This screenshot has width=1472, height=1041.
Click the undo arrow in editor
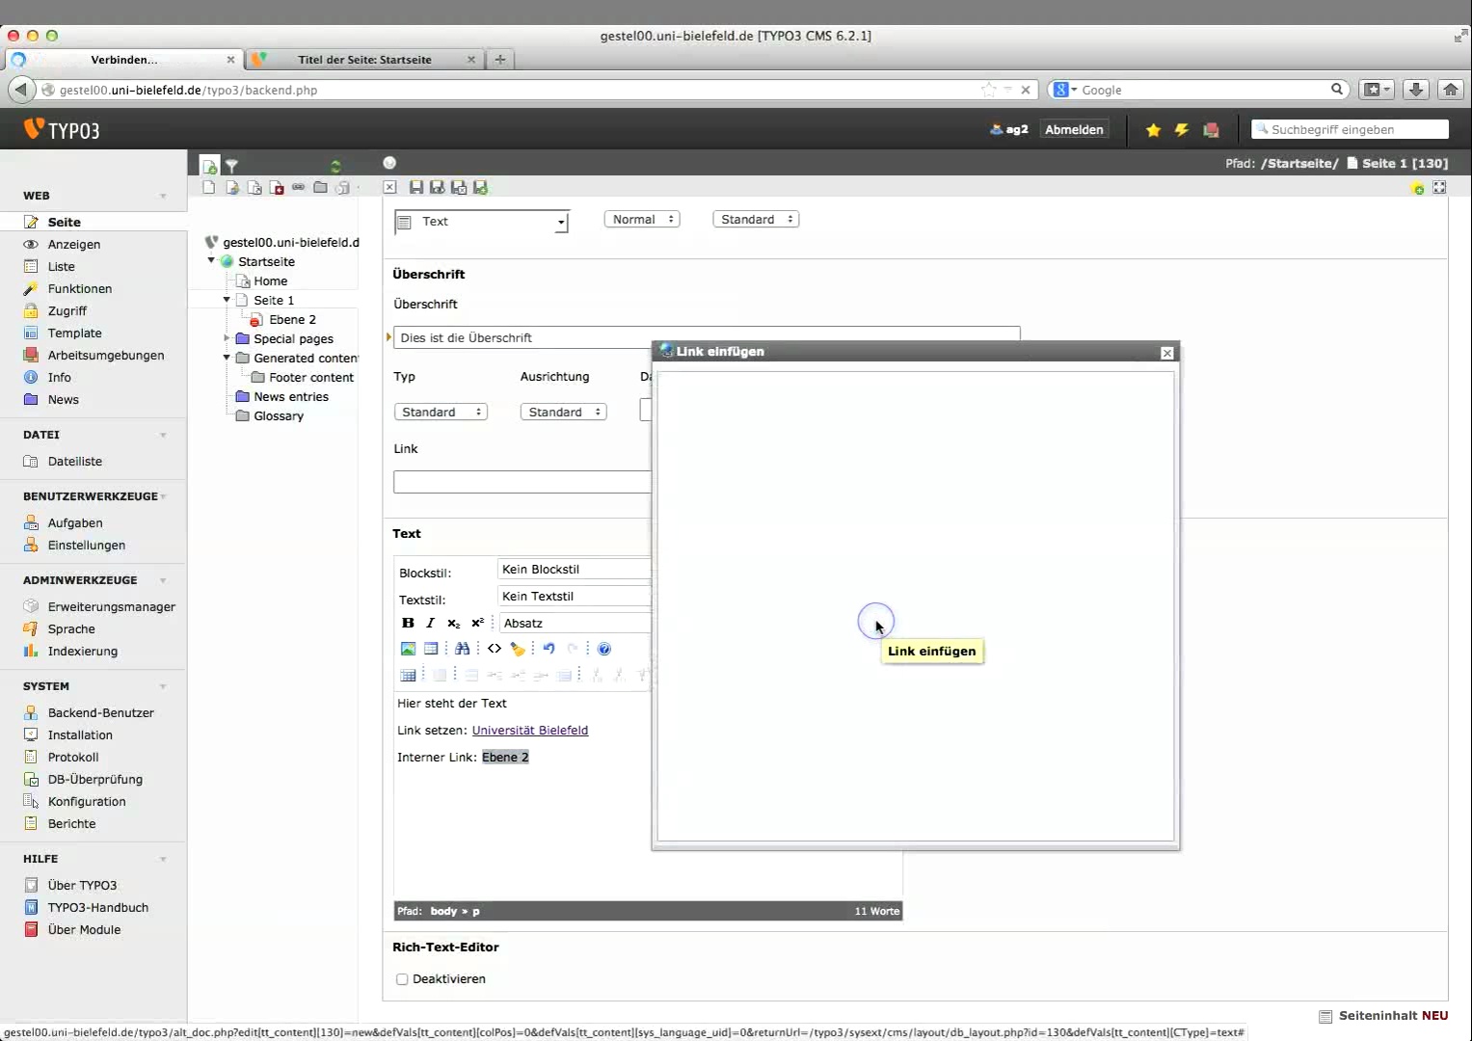[549, 649]
